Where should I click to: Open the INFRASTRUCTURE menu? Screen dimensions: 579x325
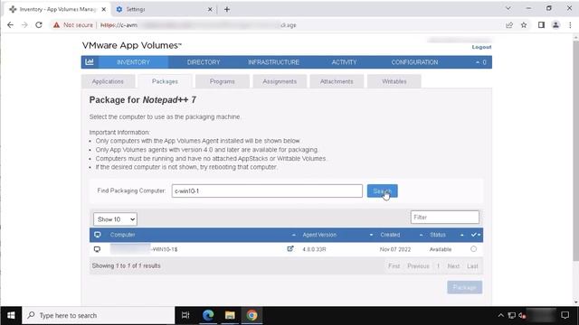coord(273,62)
